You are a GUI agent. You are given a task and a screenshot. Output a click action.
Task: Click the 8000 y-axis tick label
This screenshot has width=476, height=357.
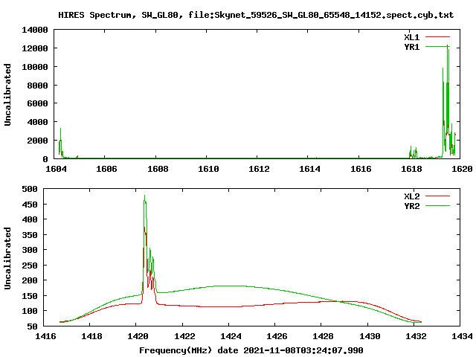pos(38,86)
